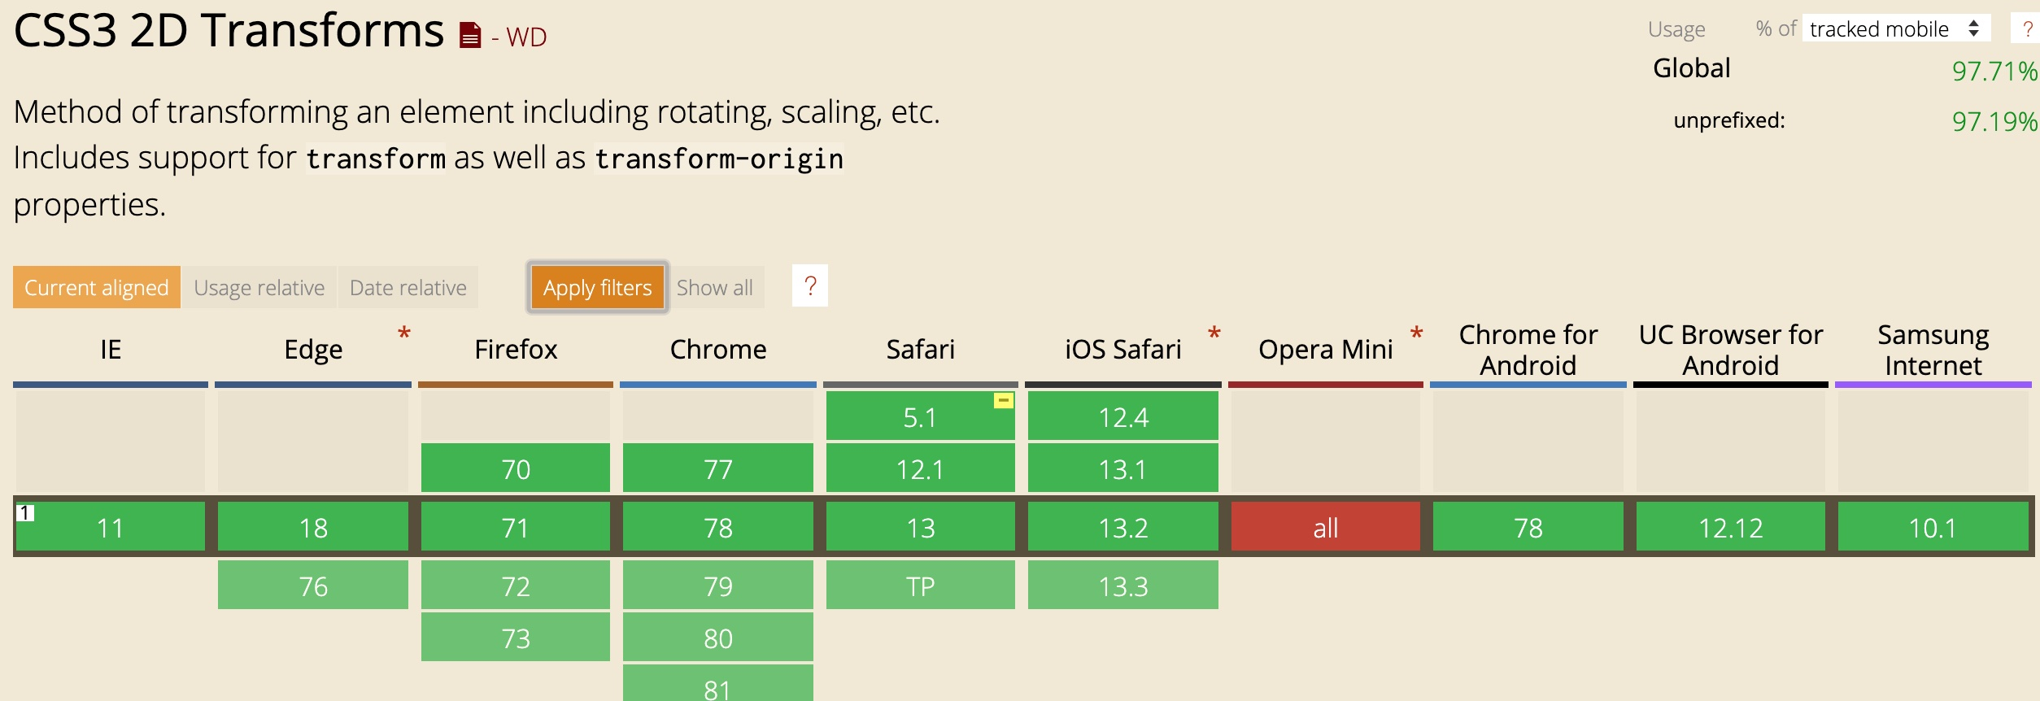The image size is (2040, 701).
Task: Click the WD status link
Action: click(x=525, y=37)
